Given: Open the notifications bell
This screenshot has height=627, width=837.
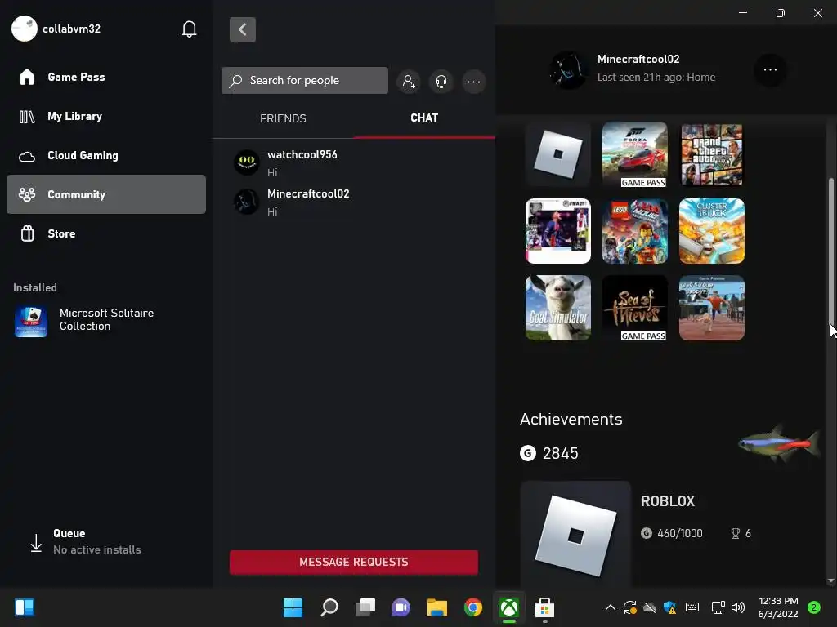Looking at the screenshot, I should [189, 29].
